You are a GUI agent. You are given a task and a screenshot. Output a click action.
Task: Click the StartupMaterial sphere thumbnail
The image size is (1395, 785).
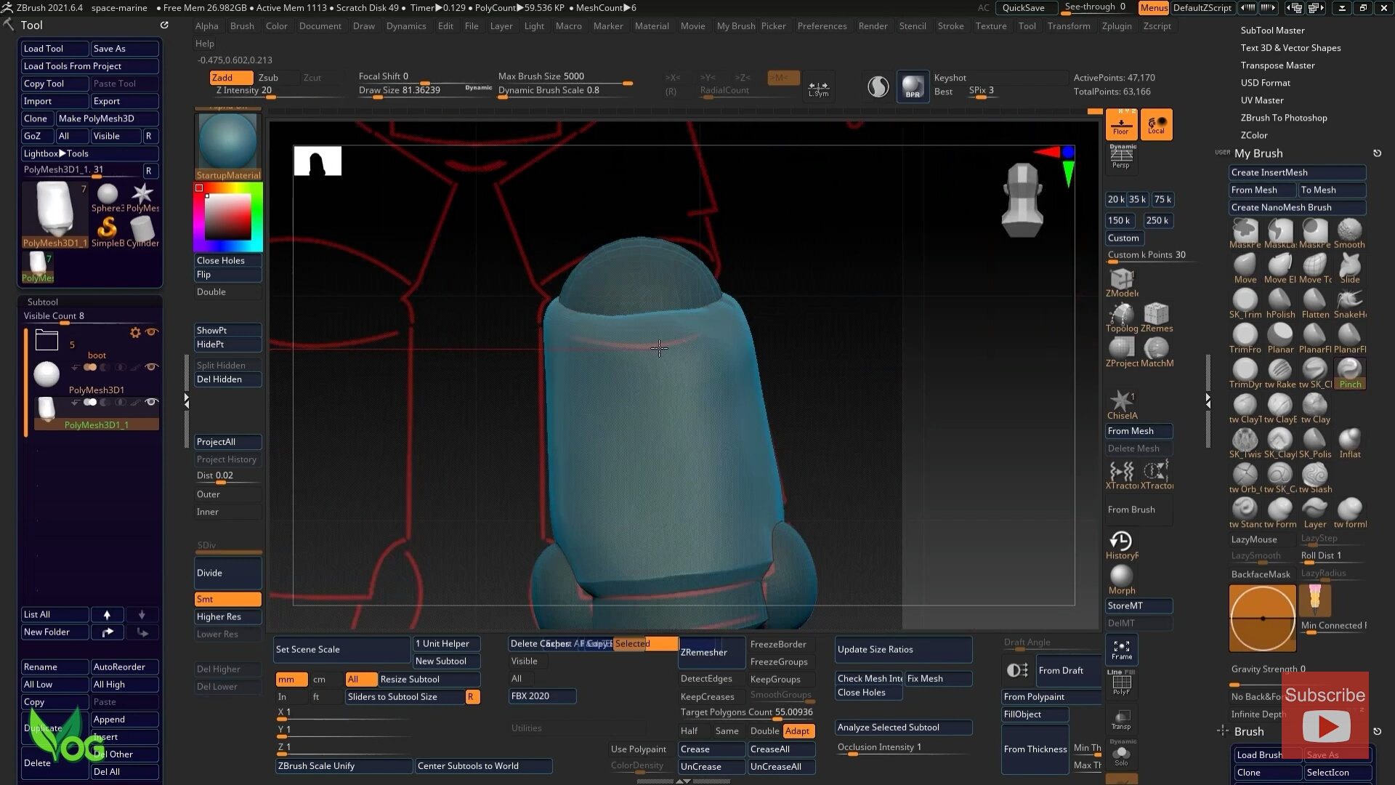[227, 141]
